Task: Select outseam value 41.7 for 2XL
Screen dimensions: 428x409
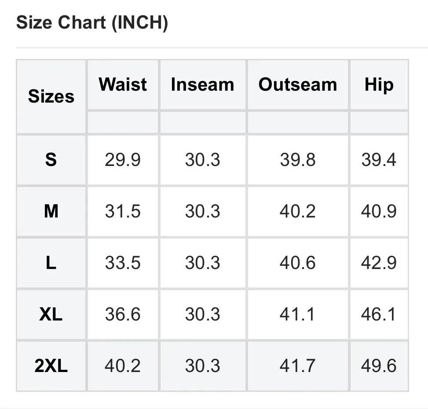Action: [297, 365]
